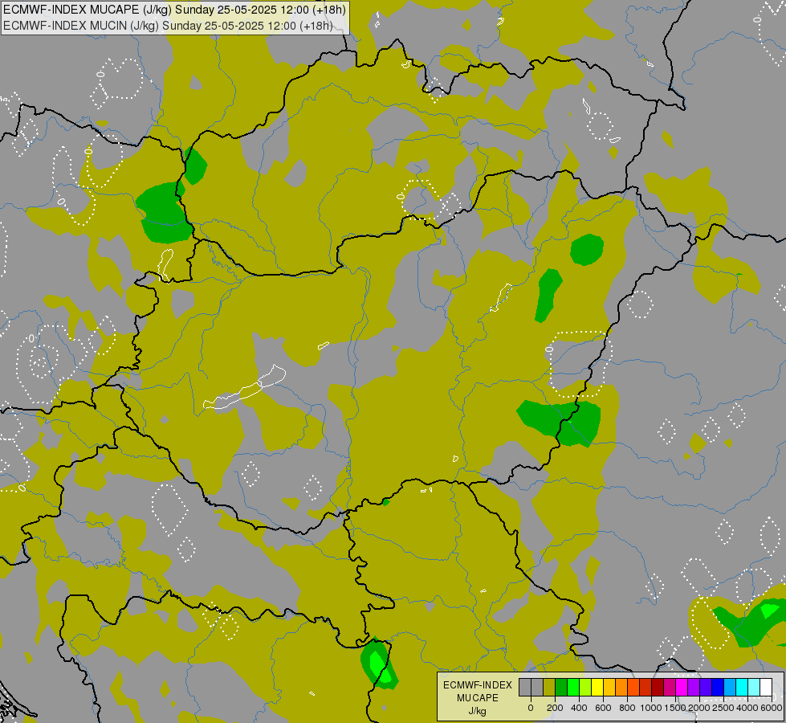The width and height of the screenshot is (786, 723).
Task: Click the orange swatch left of 800
Action: pos(621,688)
